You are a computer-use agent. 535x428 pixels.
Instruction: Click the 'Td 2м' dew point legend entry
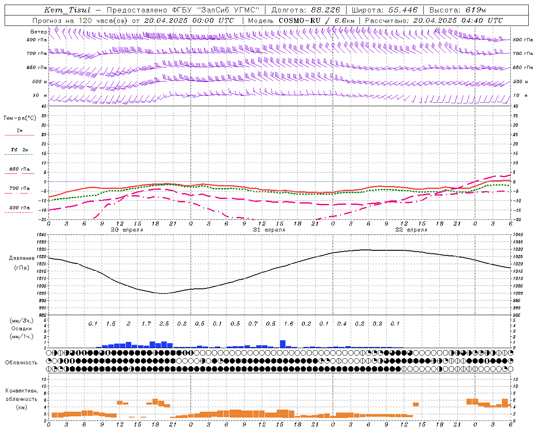(19, 150)
